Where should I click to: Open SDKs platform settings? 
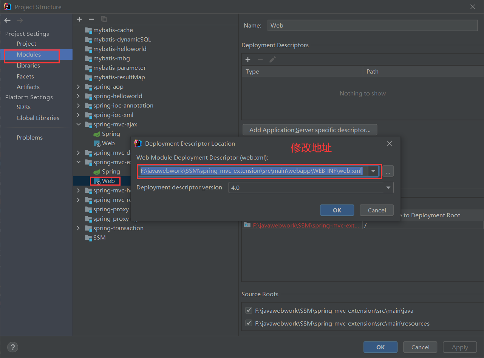point(23,107)
